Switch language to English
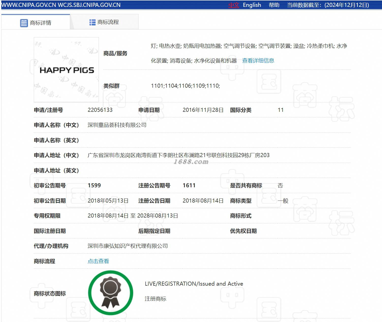The height and width of the screenshot is (322, 382). point(252,5)
